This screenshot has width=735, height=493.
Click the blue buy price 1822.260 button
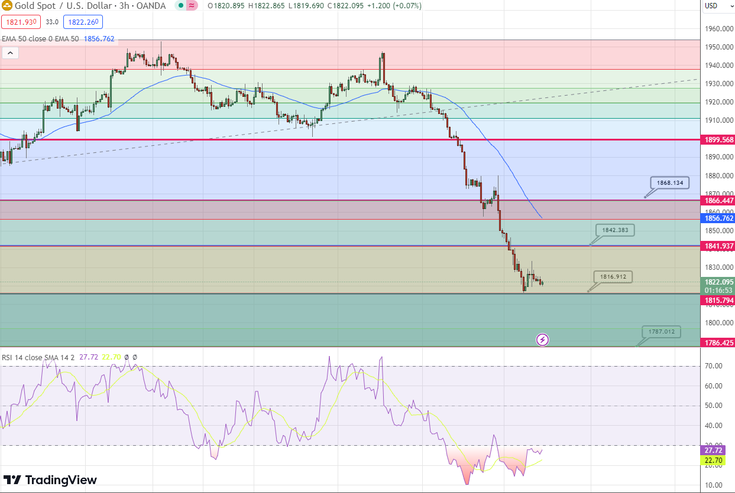[x=83, y=22]
